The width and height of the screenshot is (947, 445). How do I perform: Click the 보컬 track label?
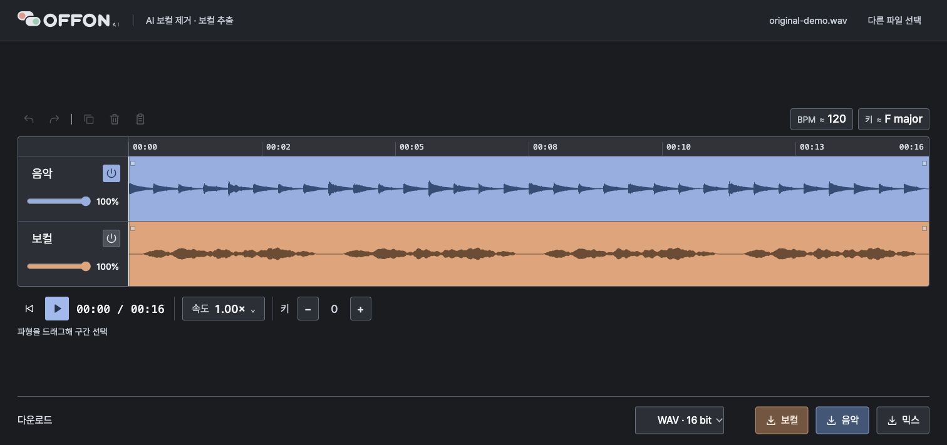tap(42, 238)
